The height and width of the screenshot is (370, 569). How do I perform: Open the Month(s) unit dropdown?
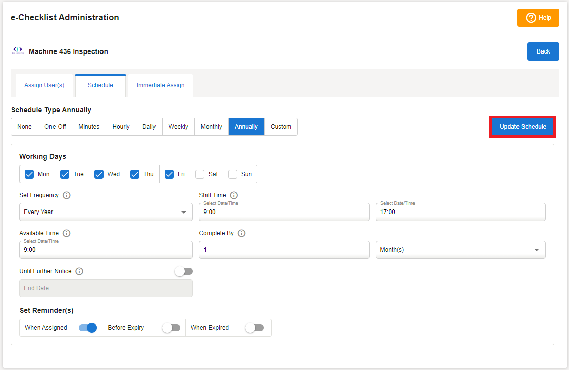click(460, 250)
